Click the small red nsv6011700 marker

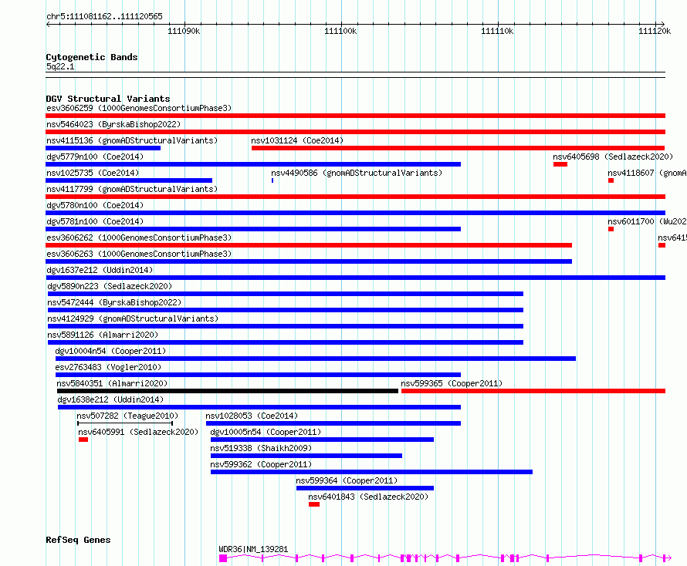611,229
